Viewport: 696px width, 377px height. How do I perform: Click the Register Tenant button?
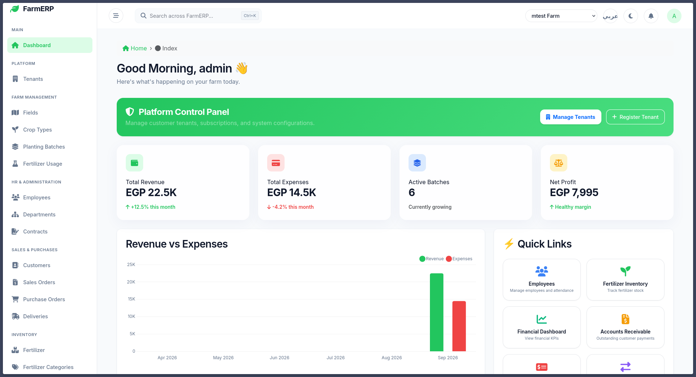[635, 117]
